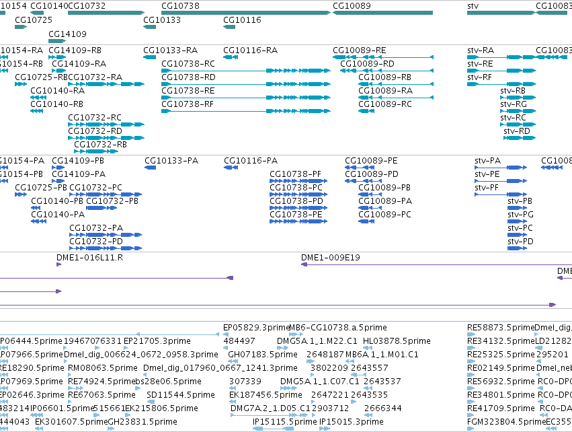Image resolution: width=572 pixels, height=432 pixels.
Task: Select protein stv-PA
Action: point(501,168)
